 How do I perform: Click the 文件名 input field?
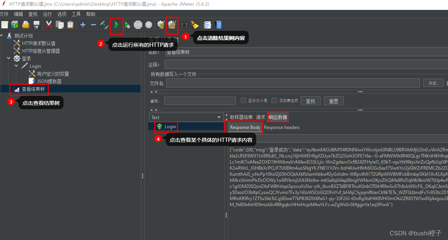click(x=293, y=83)
